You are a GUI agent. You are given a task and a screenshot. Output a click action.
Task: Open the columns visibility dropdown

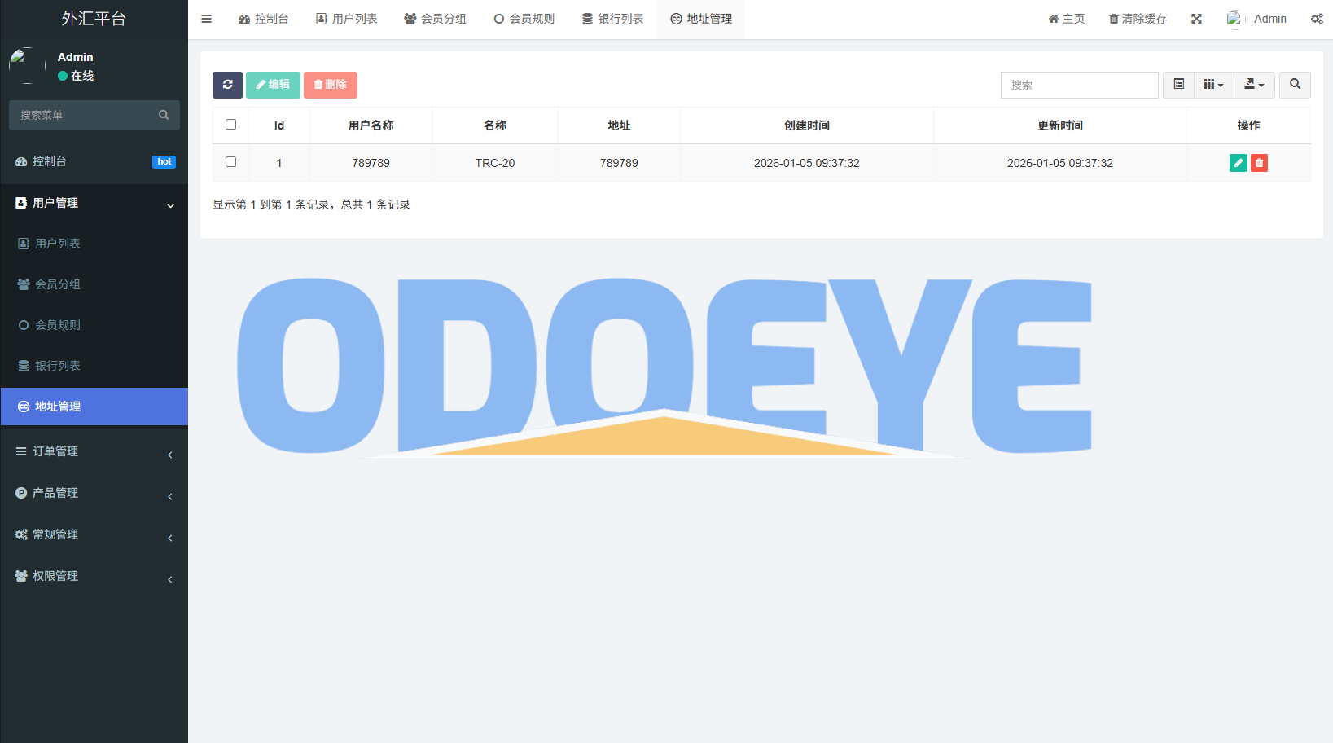coord(1213,85)
